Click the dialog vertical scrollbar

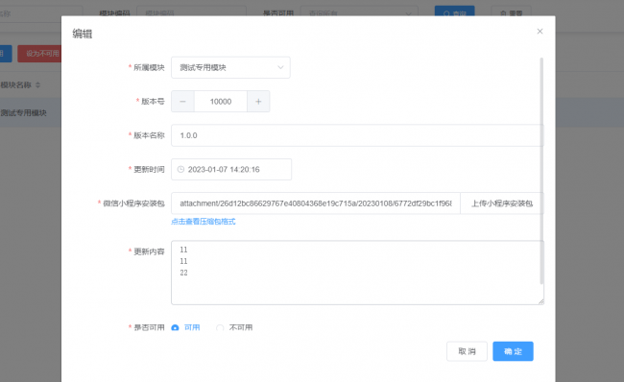point(541,171)
